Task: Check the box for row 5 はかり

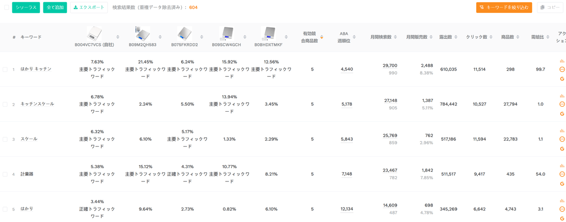Action: [x=5, y=209]
